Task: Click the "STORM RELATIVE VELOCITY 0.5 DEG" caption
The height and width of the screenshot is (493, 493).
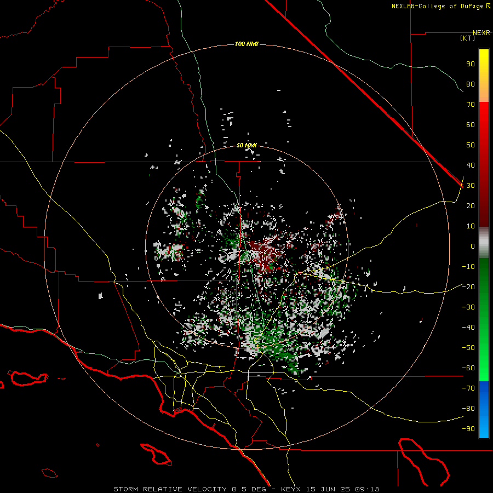Action: pos(190,489)
